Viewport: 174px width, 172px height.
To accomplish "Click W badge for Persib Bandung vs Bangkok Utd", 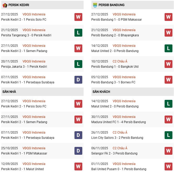I will point(169,64).
